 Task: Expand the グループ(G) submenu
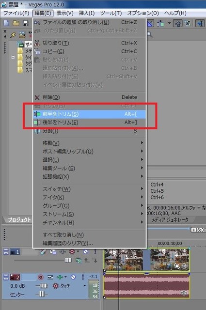click(x=90, y=206)
